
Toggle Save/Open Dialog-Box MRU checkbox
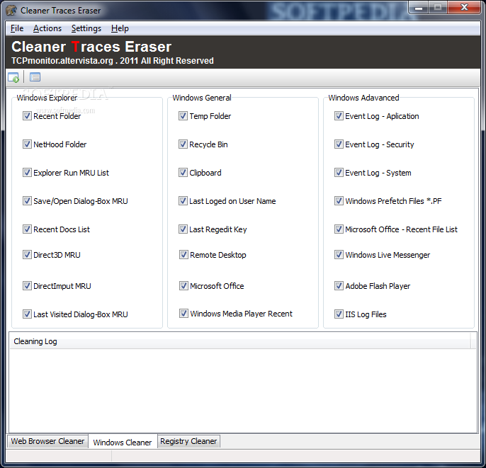click(27, 201)
